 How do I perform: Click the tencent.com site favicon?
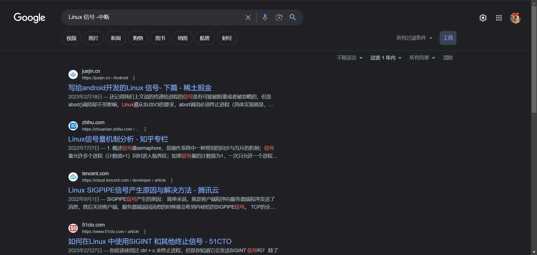[73, 177]
